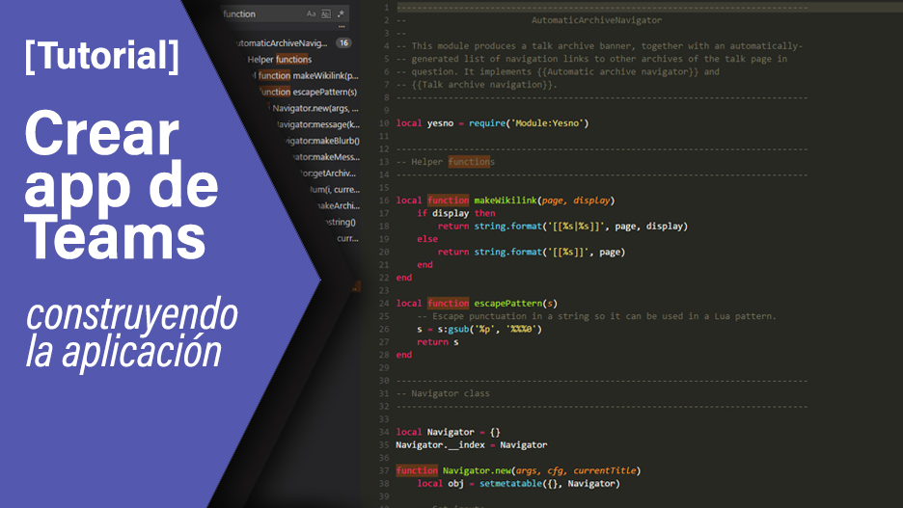
Task: Click line number 16 in the gutter
Action: coord(384,201)
